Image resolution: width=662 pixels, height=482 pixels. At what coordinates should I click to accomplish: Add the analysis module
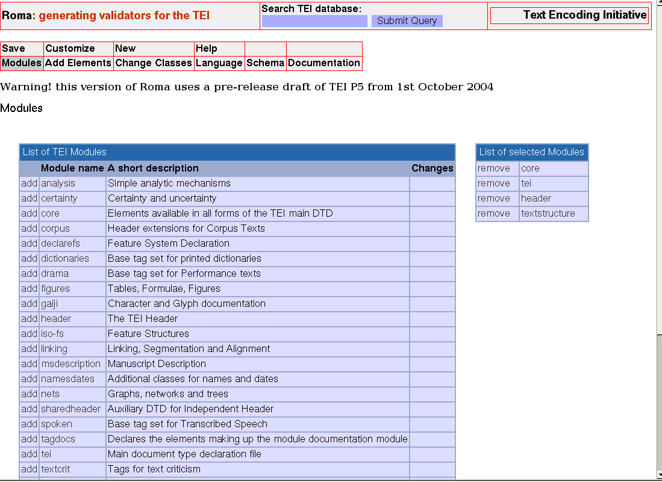coord(29,184)
